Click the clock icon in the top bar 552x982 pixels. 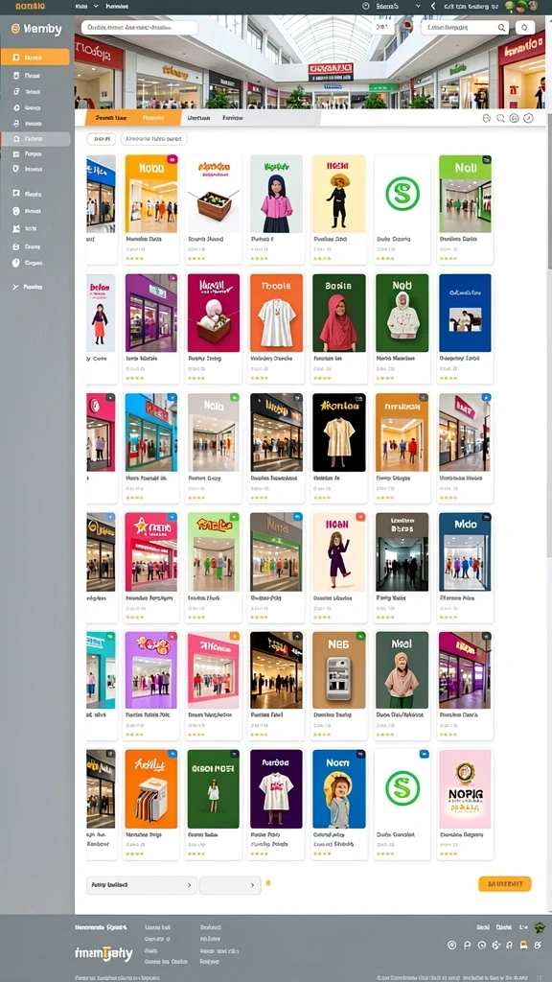366,6
